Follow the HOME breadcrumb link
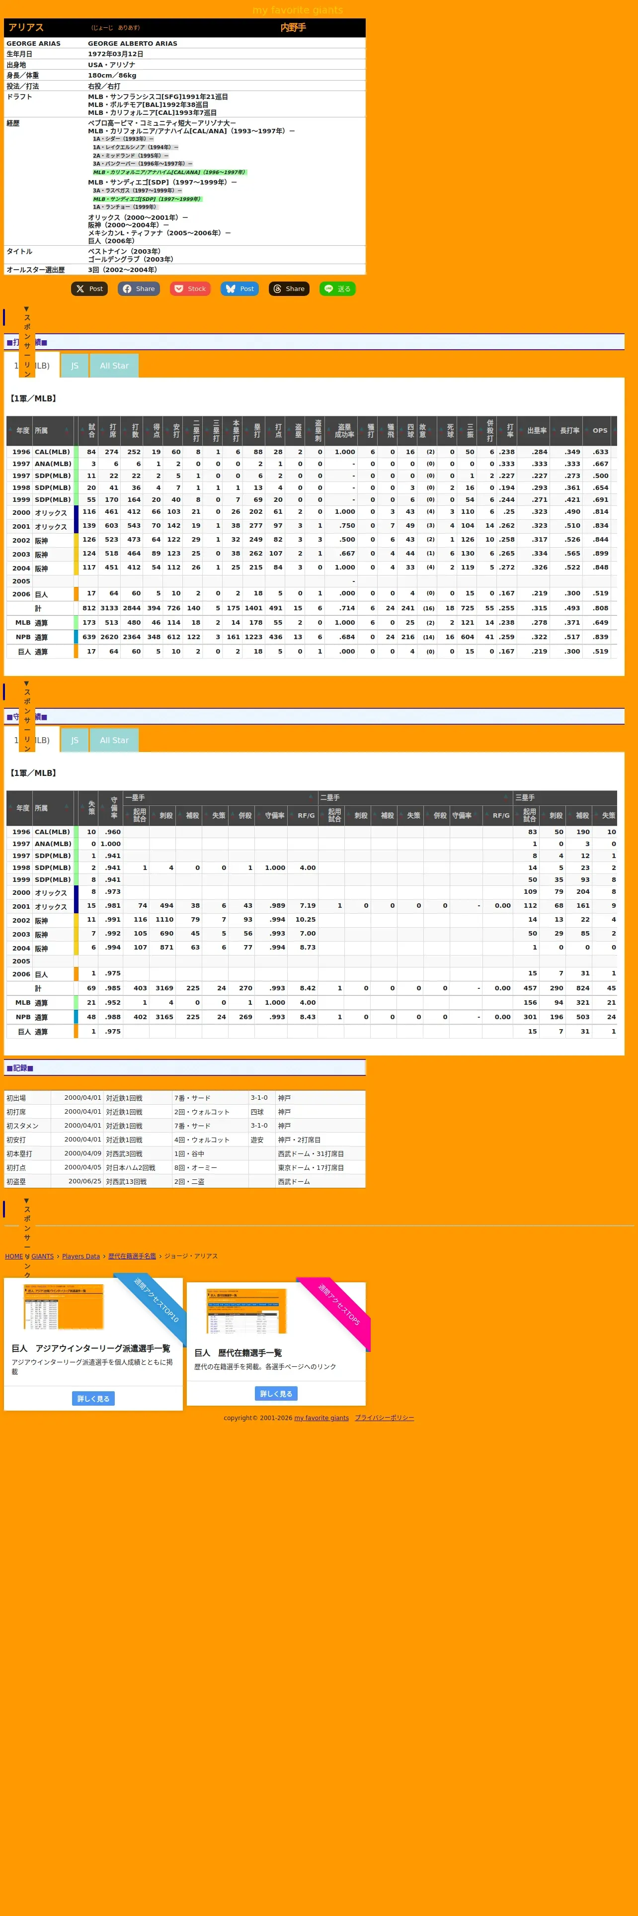 point(14,1256)
